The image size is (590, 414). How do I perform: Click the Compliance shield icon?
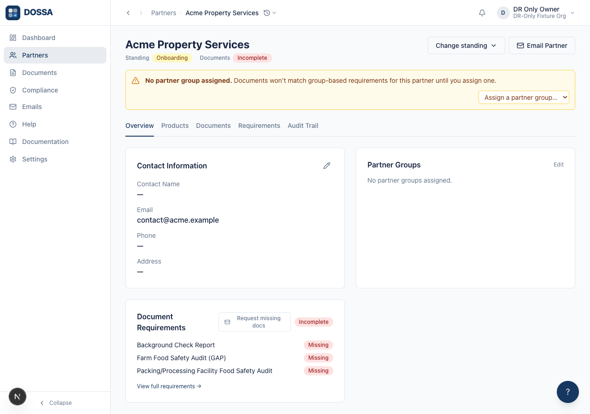click(x=13, y=90)
